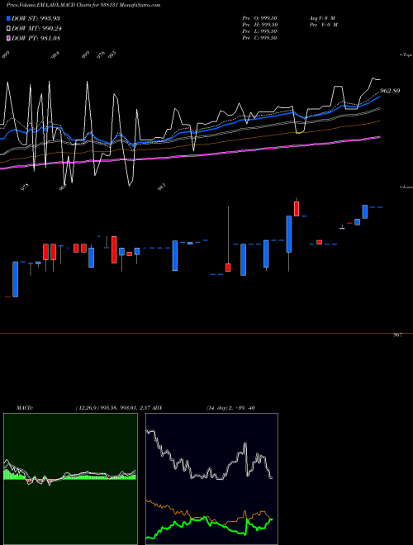The height and width of the screenshot is (545, 413).
Task: Open the ADX indicator panel
Action: (x=211, y=479)
